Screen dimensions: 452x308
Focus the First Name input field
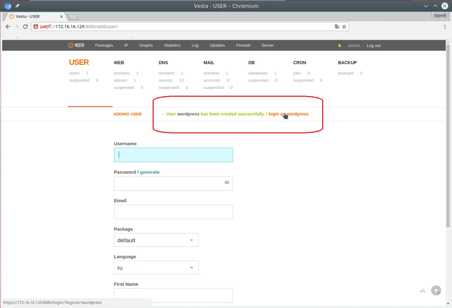(x=173, y=295)
